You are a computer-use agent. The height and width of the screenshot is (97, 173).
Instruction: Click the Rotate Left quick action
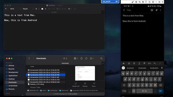pos(76,85)
